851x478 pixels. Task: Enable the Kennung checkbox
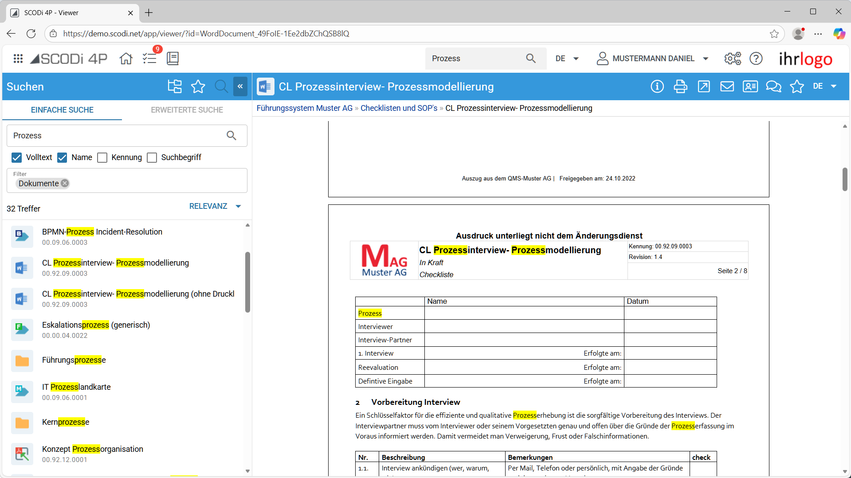click(x=102, y=157)
